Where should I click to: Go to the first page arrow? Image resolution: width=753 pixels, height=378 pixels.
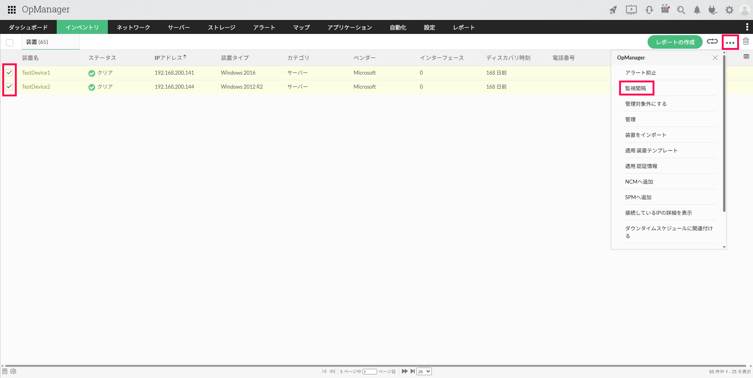click(324, 371)
